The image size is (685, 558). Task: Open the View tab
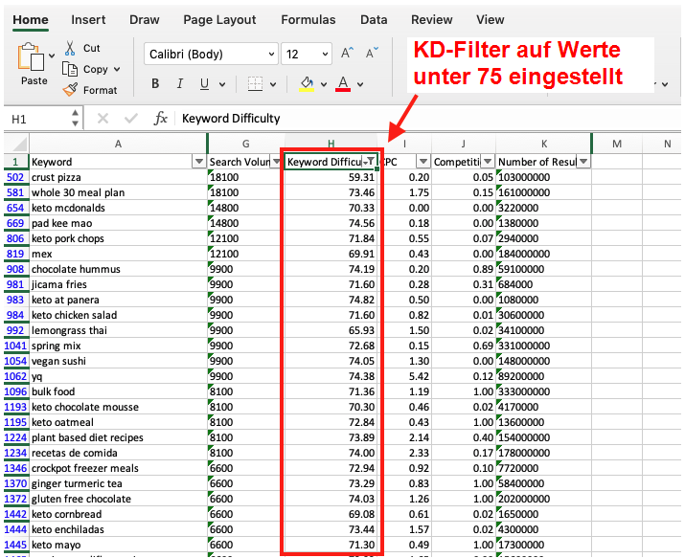click(x=491, y=20)
